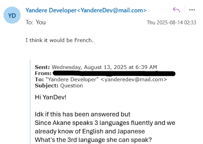Click the line about Akane speaking 3 languages
The height and width of the screenshot is (144, 203).
(x=105, y=123)
